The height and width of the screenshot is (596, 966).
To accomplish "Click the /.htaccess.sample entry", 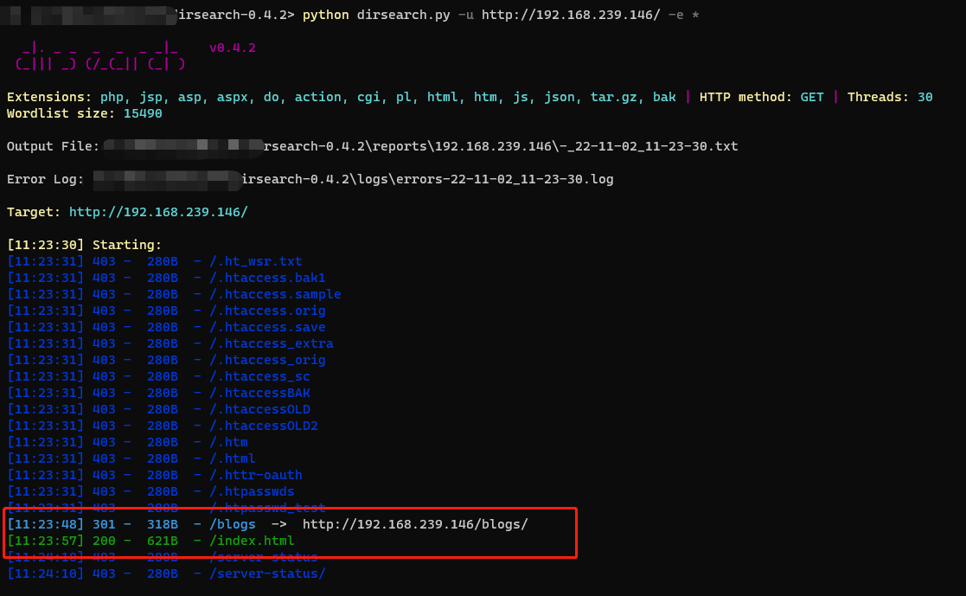I will 275,295.
